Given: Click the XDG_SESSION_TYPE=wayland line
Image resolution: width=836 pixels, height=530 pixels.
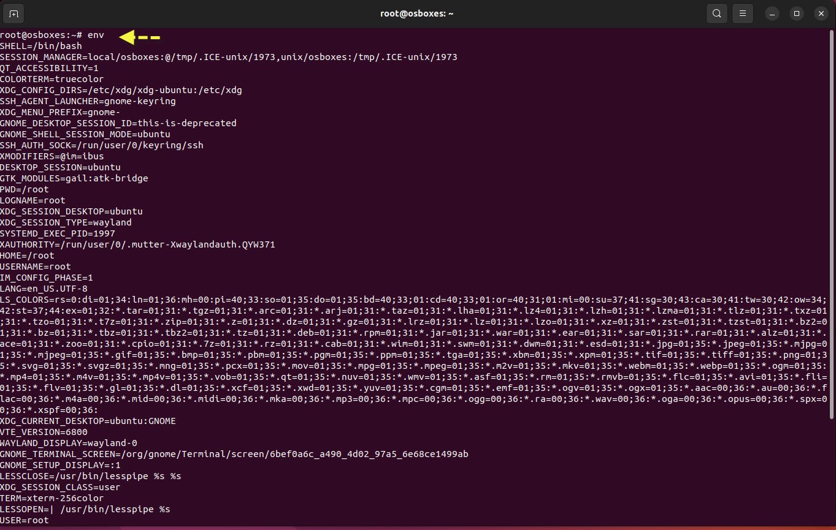Looking at the screenshot, I should coord(66,222).
